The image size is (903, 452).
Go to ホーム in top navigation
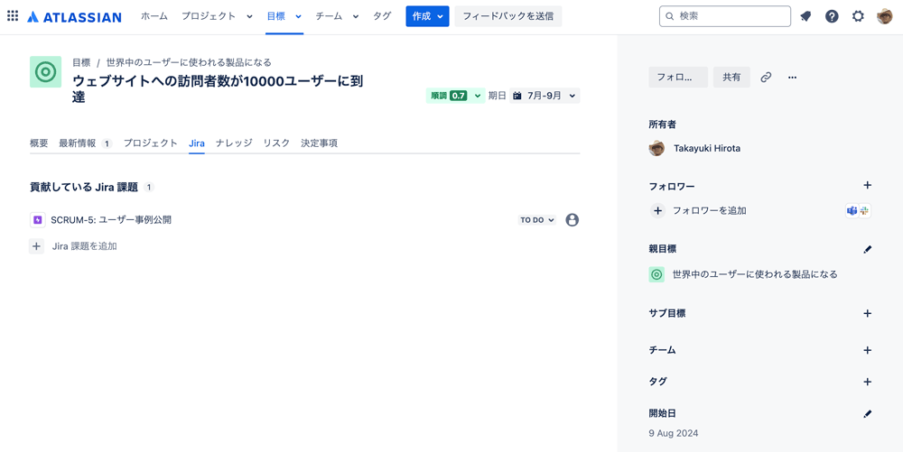click(154, 16)
